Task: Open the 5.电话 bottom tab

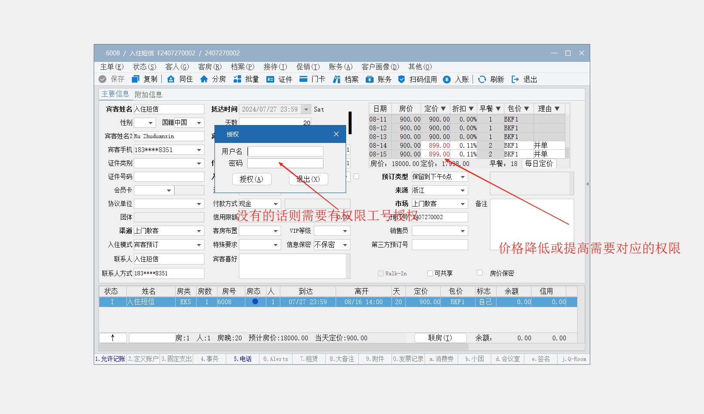Action: point(243,359)
